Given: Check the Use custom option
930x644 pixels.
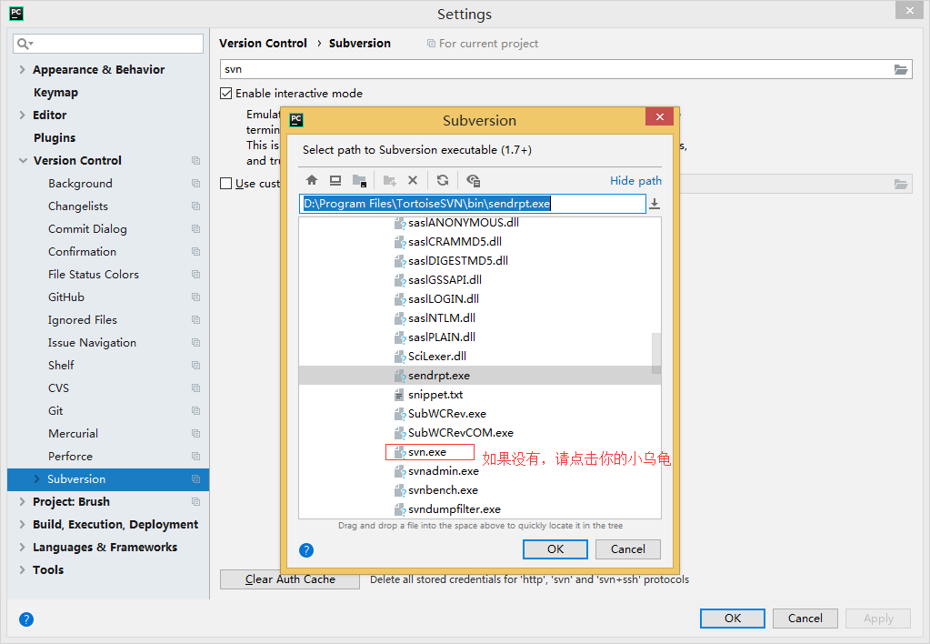Looking at the screenshot, I should [224, 184].
